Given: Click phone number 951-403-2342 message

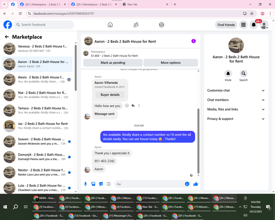Looking at the screenshot, I should [105, 161].
